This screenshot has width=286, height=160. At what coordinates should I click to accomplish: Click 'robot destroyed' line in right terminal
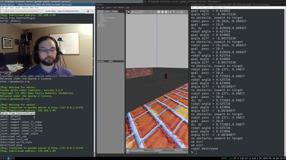(x=204, y=148)
